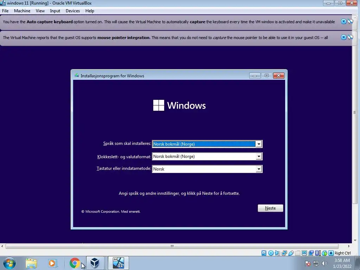Click the Klokkeslett- og valutaformat label

pyautogui.click(x=124, y=156)
